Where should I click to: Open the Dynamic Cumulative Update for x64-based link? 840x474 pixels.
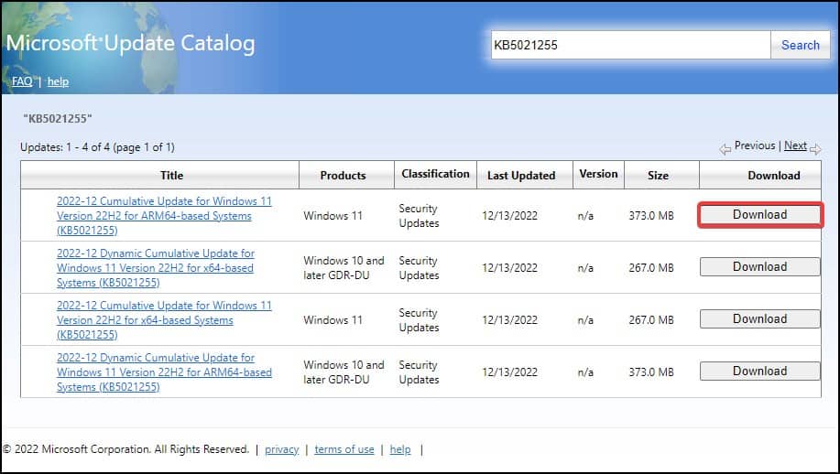click(156, 267)
